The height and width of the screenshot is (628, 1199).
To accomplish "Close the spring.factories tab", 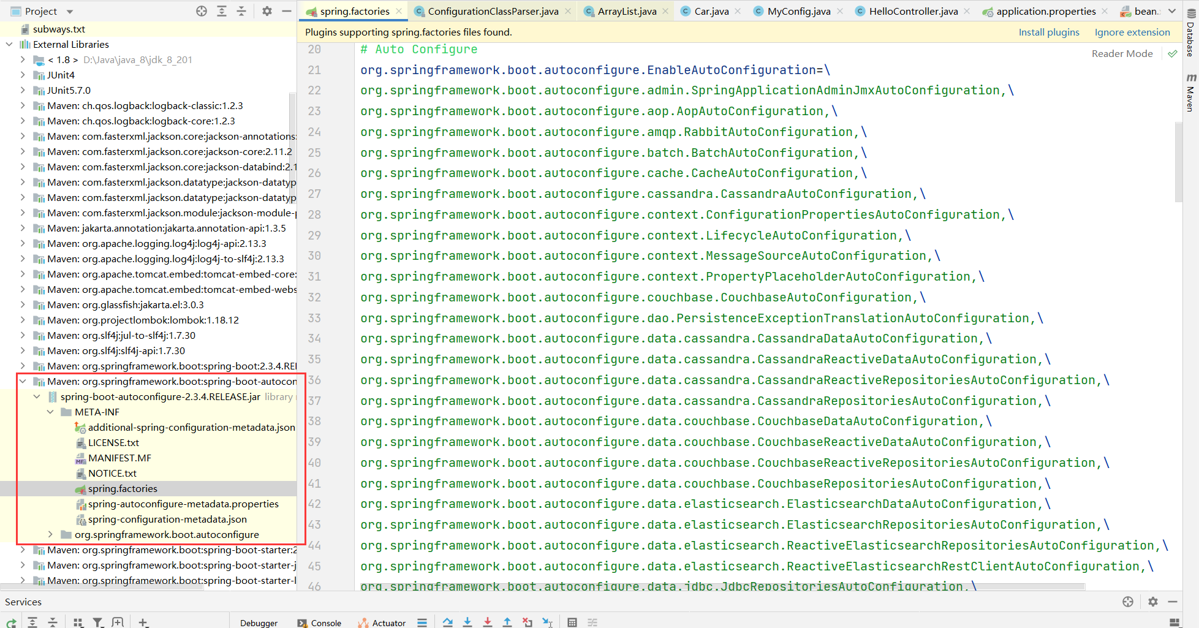I will pos(399,11).
